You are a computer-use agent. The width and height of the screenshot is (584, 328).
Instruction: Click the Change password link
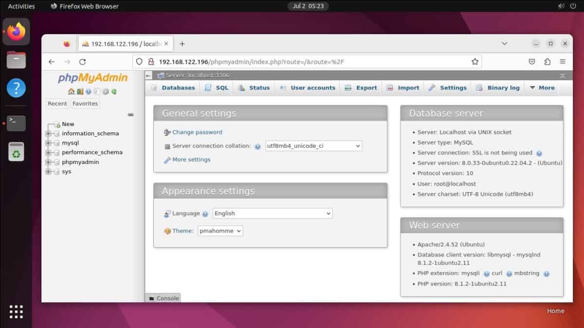coord(197,132)
